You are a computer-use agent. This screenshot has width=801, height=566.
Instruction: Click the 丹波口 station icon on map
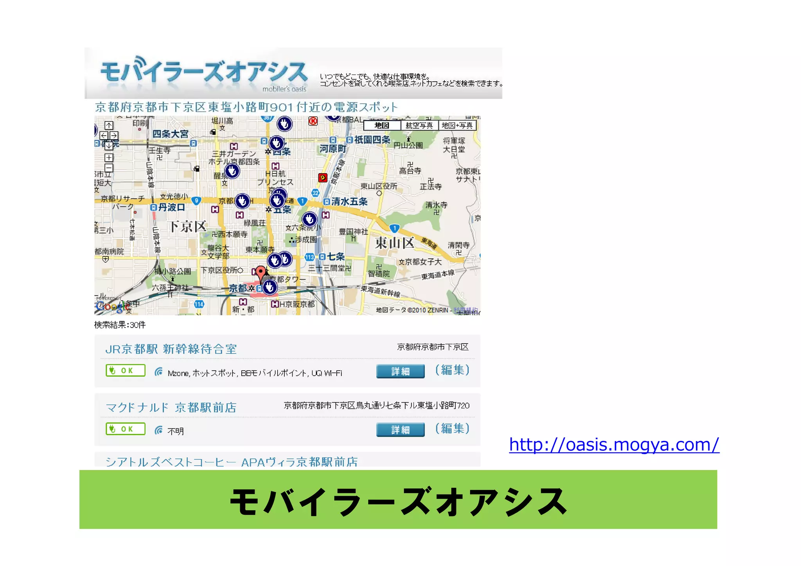154,208
